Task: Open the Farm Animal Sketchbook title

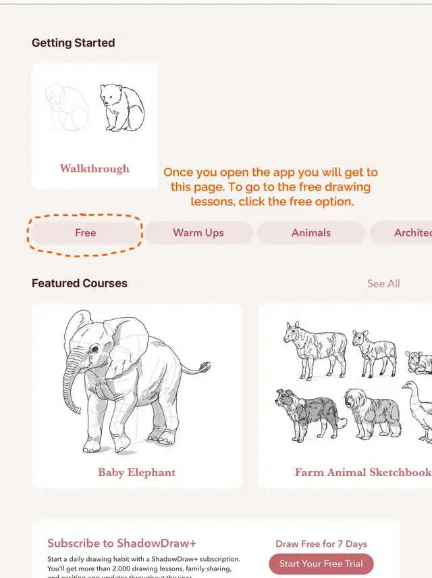Action: click(x=362, y=473)
